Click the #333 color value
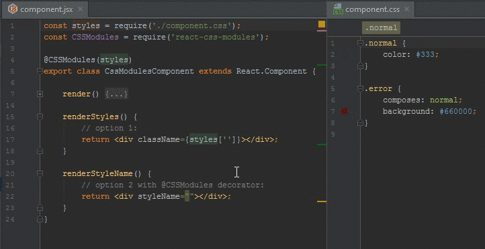The height and width of the screenshot is (249, 485). click(425, 54)
